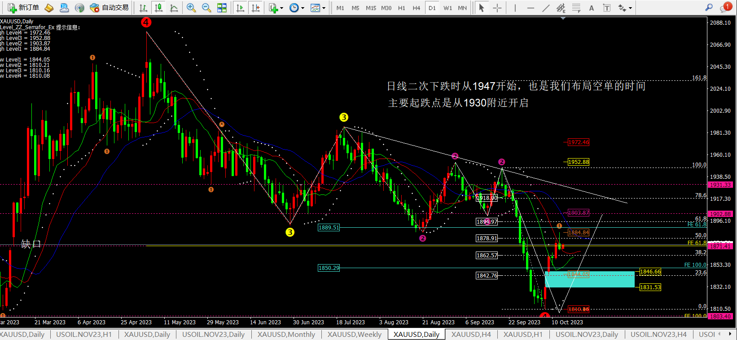The image size is (737, 340).
Task: Switch to M15 timeframe
Action: point(371,8)
